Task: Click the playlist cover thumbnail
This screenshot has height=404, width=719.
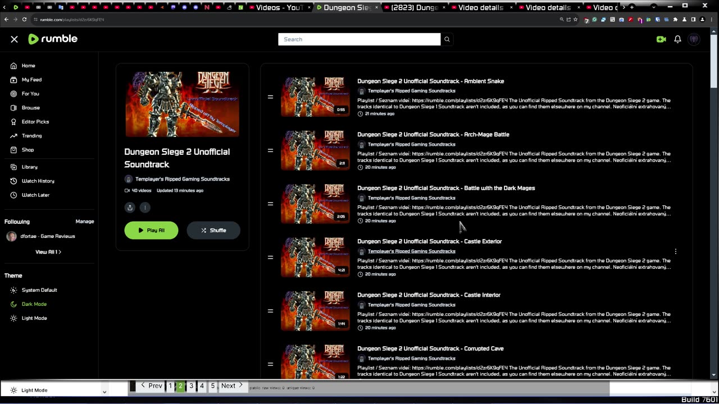Action: [x=182, y=104]
